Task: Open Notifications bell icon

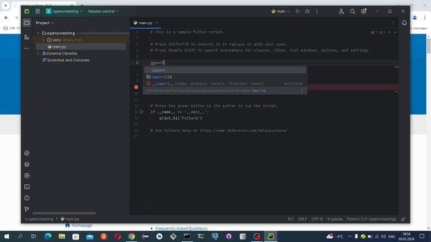Action: tap(404, 23)
